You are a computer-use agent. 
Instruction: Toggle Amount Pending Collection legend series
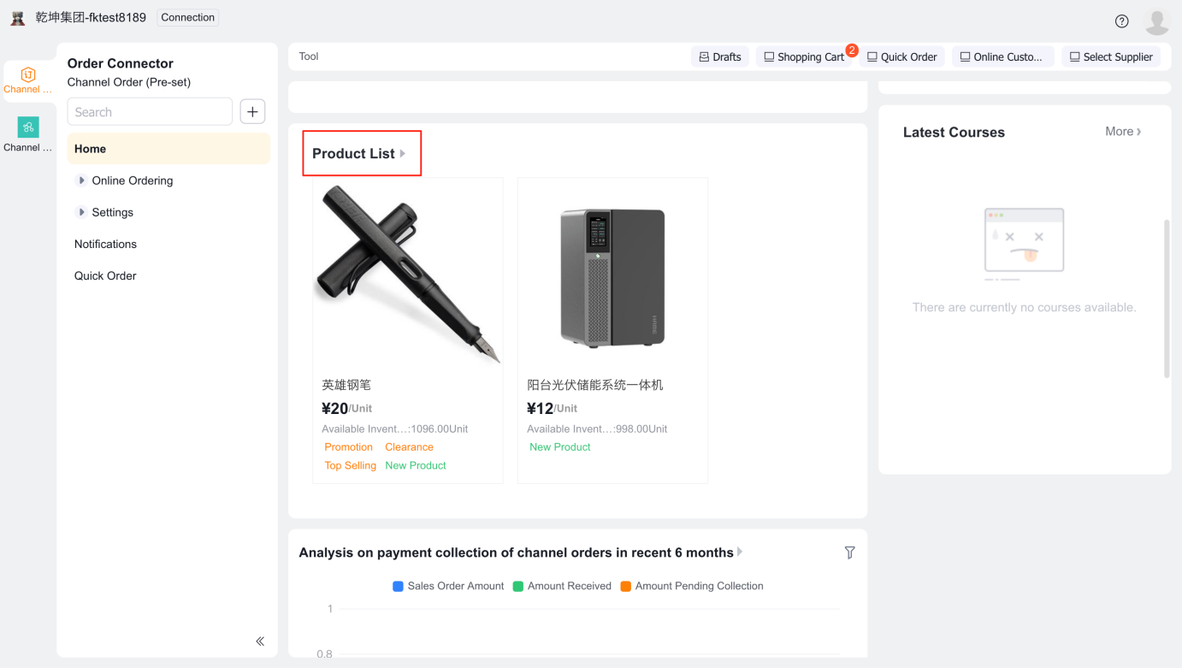click(692, 586)
